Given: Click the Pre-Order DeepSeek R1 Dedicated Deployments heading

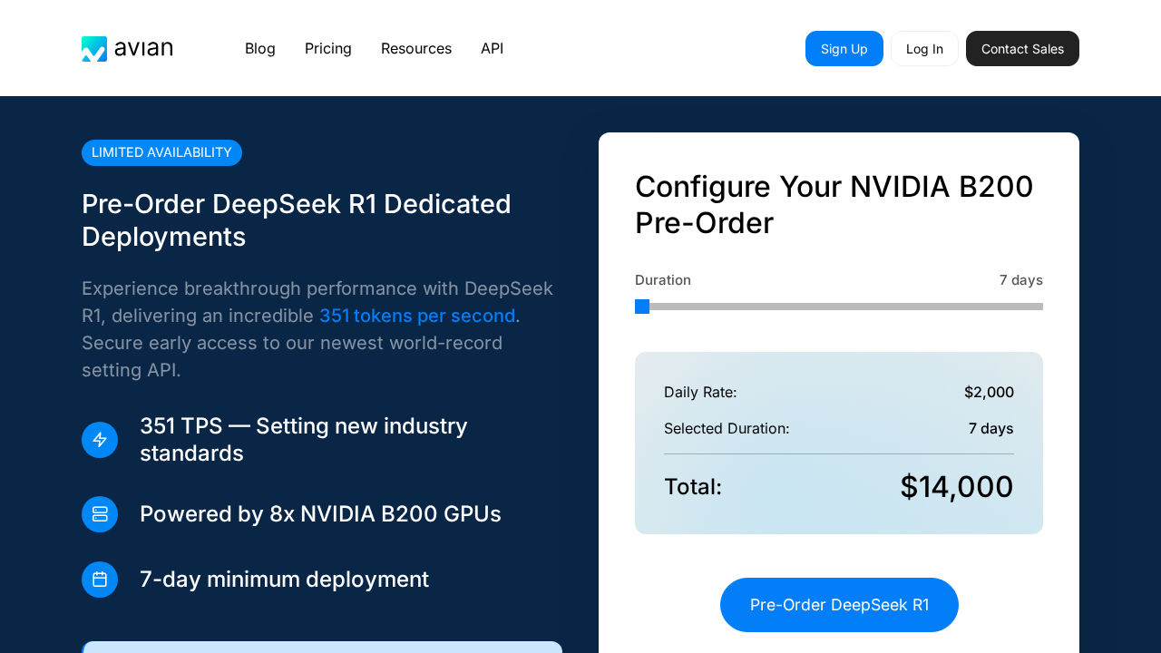Looking at the screenshot, I should (297, 220).
